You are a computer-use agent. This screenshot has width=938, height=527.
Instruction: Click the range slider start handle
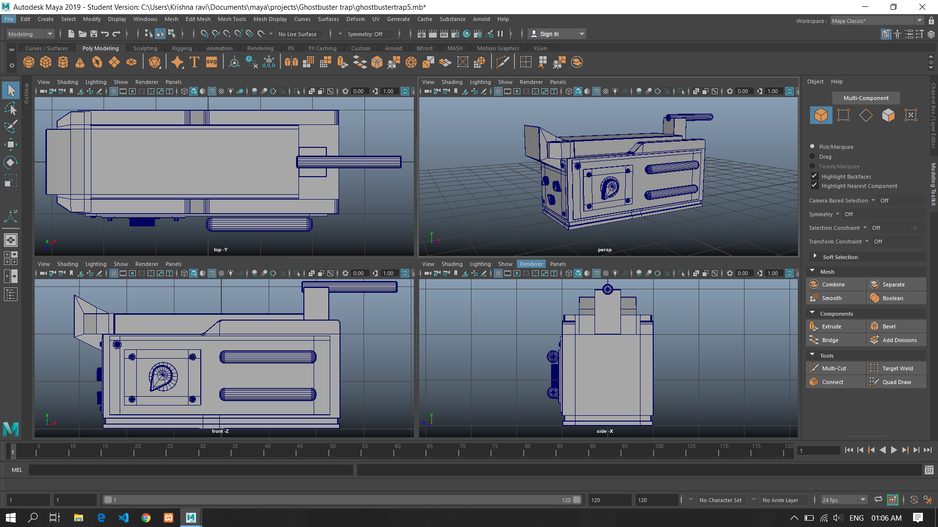(108, 500)
